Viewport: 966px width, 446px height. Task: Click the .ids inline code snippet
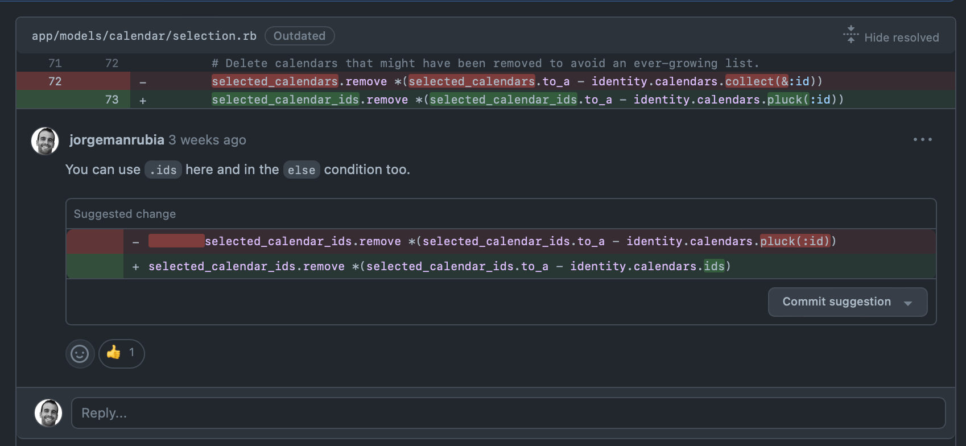point(163,170)
